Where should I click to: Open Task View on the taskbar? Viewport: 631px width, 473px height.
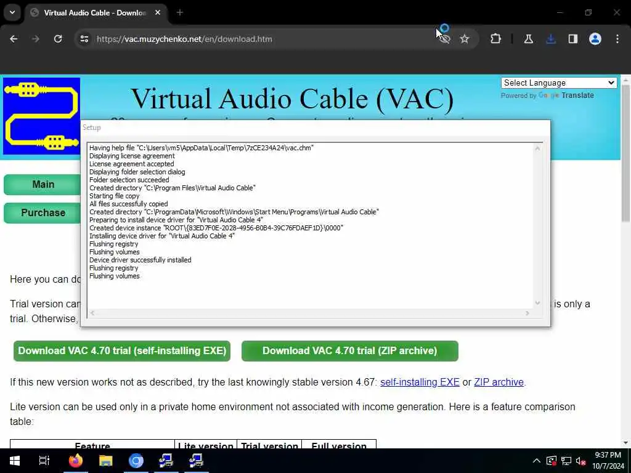click(x=44, y=461)
